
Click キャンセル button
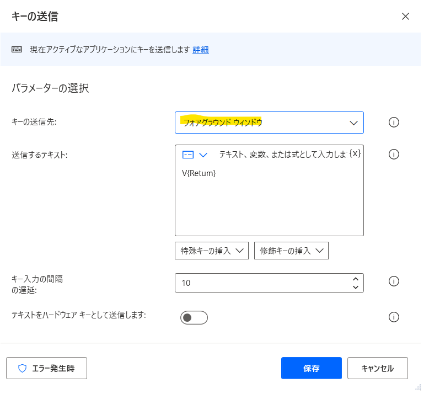pyautogui.click(x=378, y=368)
